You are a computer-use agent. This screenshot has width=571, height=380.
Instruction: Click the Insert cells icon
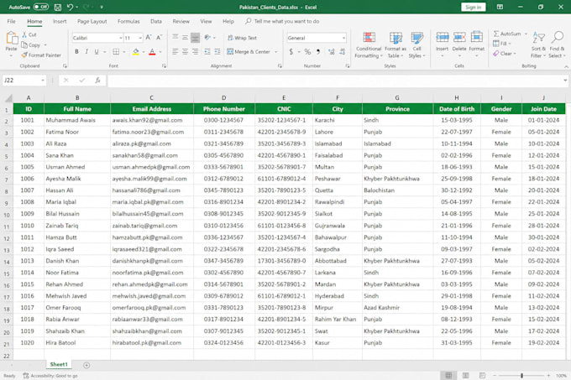(442, 37)
